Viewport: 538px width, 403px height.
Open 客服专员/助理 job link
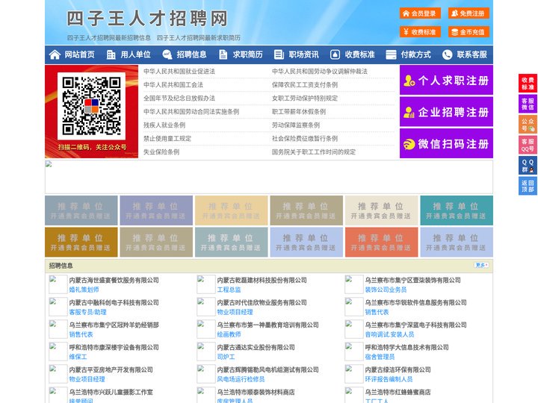[88, 312]
